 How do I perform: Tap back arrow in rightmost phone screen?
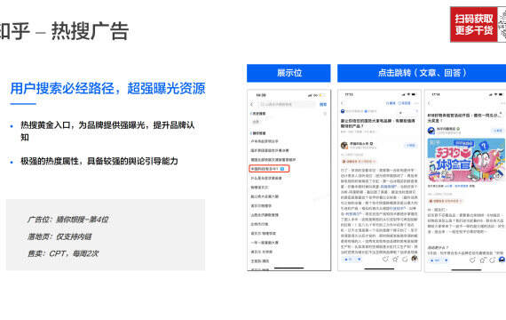[429, 103]
